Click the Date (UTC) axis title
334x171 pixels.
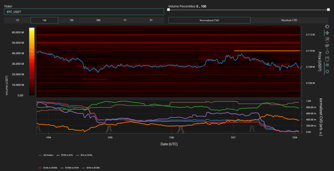pyautogui.click(x=169, y=144)
